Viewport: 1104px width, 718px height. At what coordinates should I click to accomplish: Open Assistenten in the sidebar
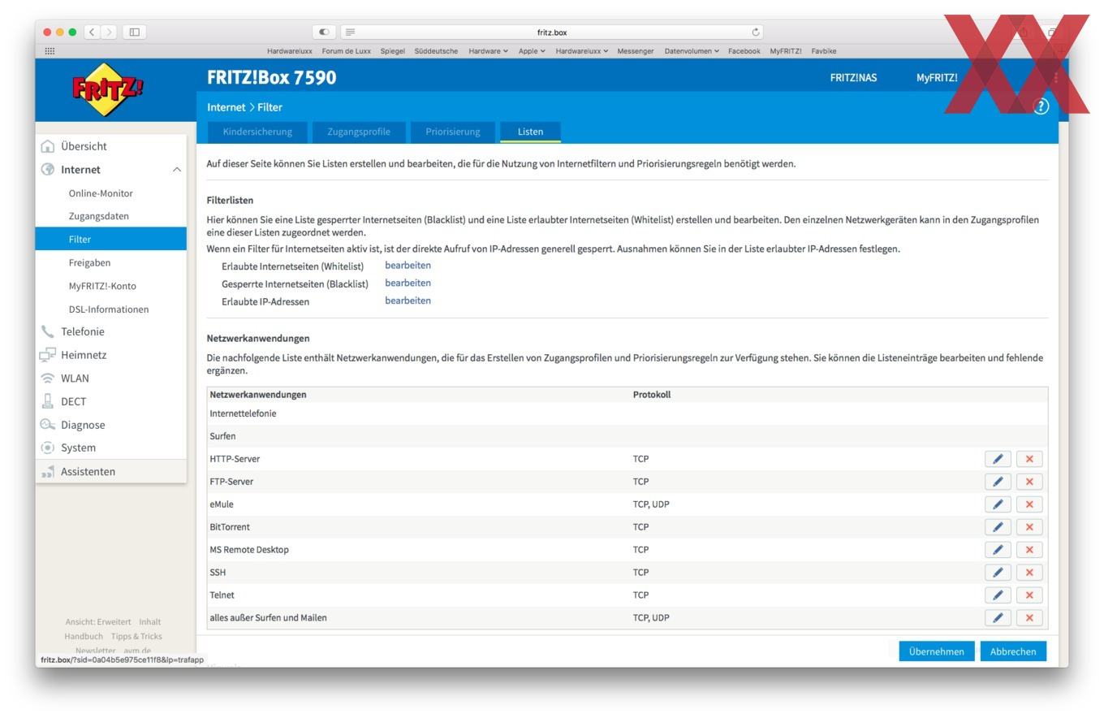[x=110, y=472]
